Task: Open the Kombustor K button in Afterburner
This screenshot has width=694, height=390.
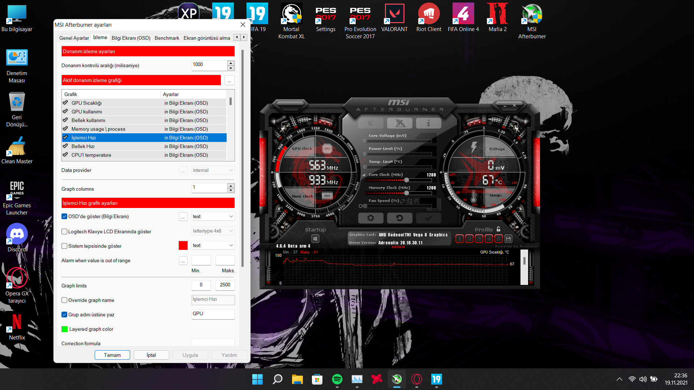Action: click(x=370, y=123)
